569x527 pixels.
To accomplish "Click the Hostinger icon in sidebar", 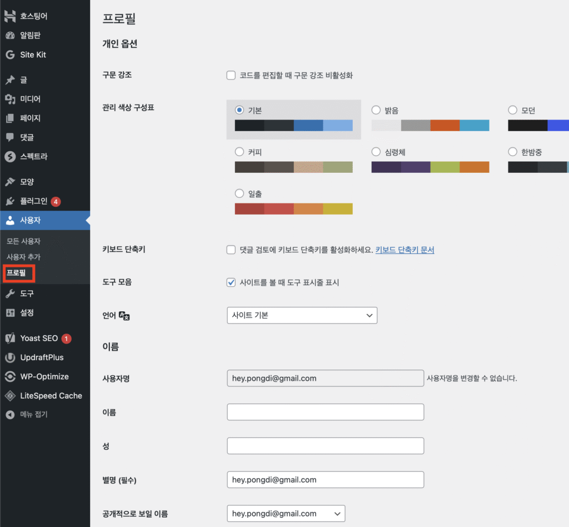I will [x=10, y=16].
